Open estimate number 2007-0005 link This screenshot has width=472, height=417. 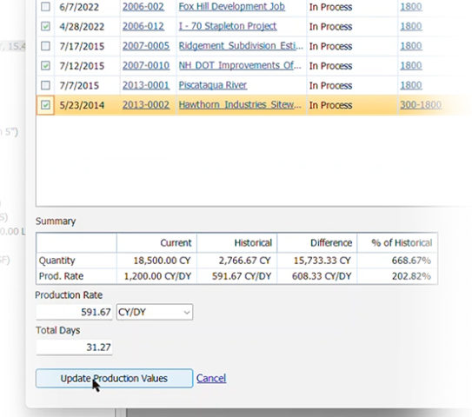point(146,46)
